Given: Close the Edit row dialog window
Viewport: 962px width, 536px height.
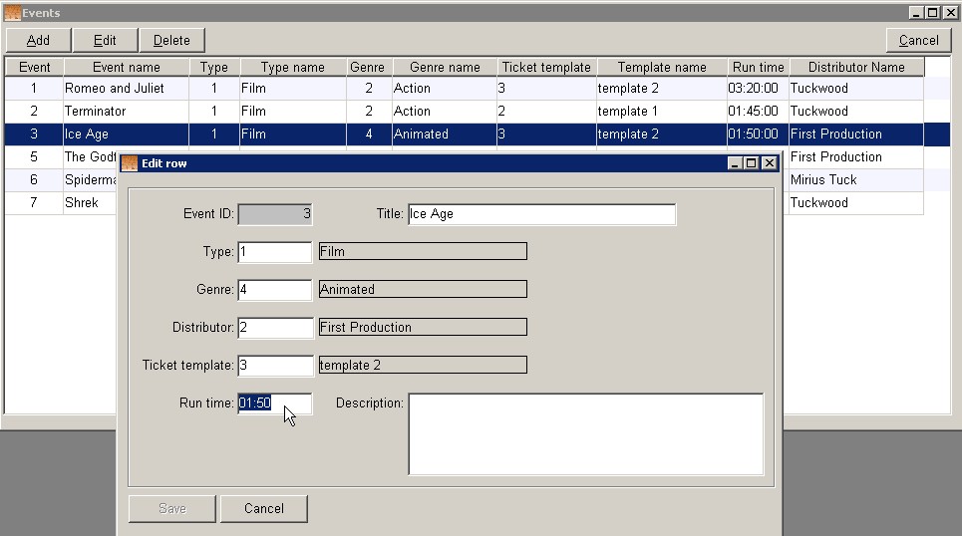Looking at the screenshot, I should tap(769, 163).
